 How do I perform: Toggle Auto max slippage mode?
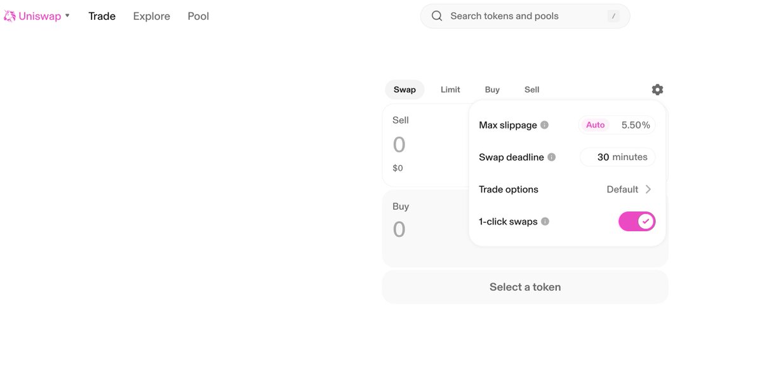595,125
